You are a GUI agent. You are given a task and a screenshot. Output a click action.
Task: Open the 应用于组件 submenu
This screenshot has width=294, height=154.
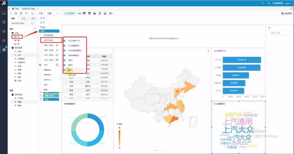(x=51, y=40)
